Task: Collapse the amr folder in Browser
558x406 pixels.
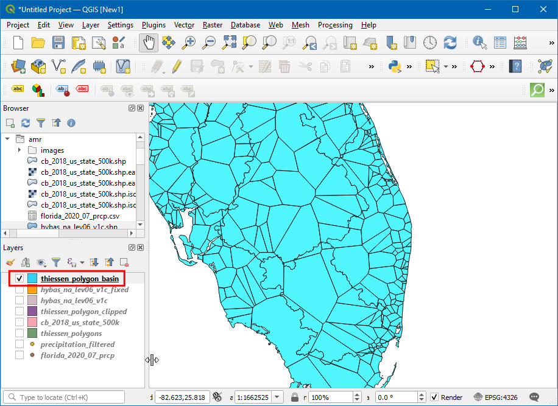Action: click(7, 139)
